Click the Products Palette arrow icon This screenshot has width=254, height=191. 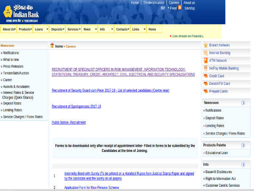click(243, 145)
